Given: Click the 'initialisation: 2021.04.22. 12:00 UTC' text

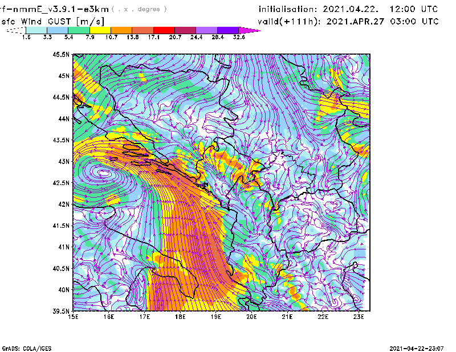Looking at the screenshot, I should (348, 9).
